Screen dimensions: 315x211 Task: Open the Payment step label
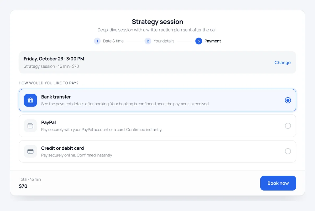[x=213, y=41]
